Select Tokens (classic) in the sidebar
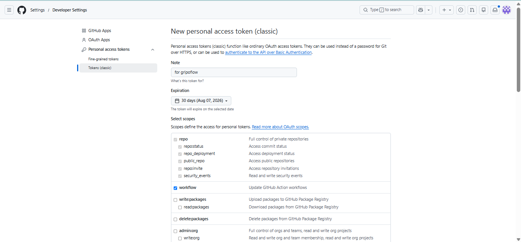The image size is (521, 242). [x=118, y=68]
